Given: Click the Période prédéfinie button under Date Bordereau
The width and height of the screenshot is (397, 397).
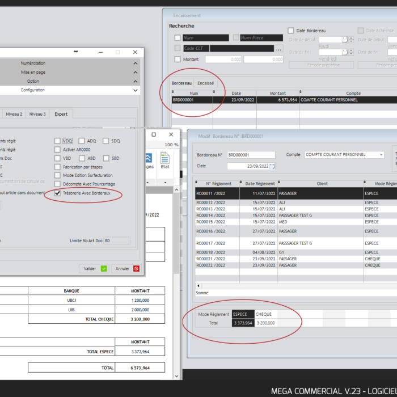Looking at the screenshot, I should [322, 65].
